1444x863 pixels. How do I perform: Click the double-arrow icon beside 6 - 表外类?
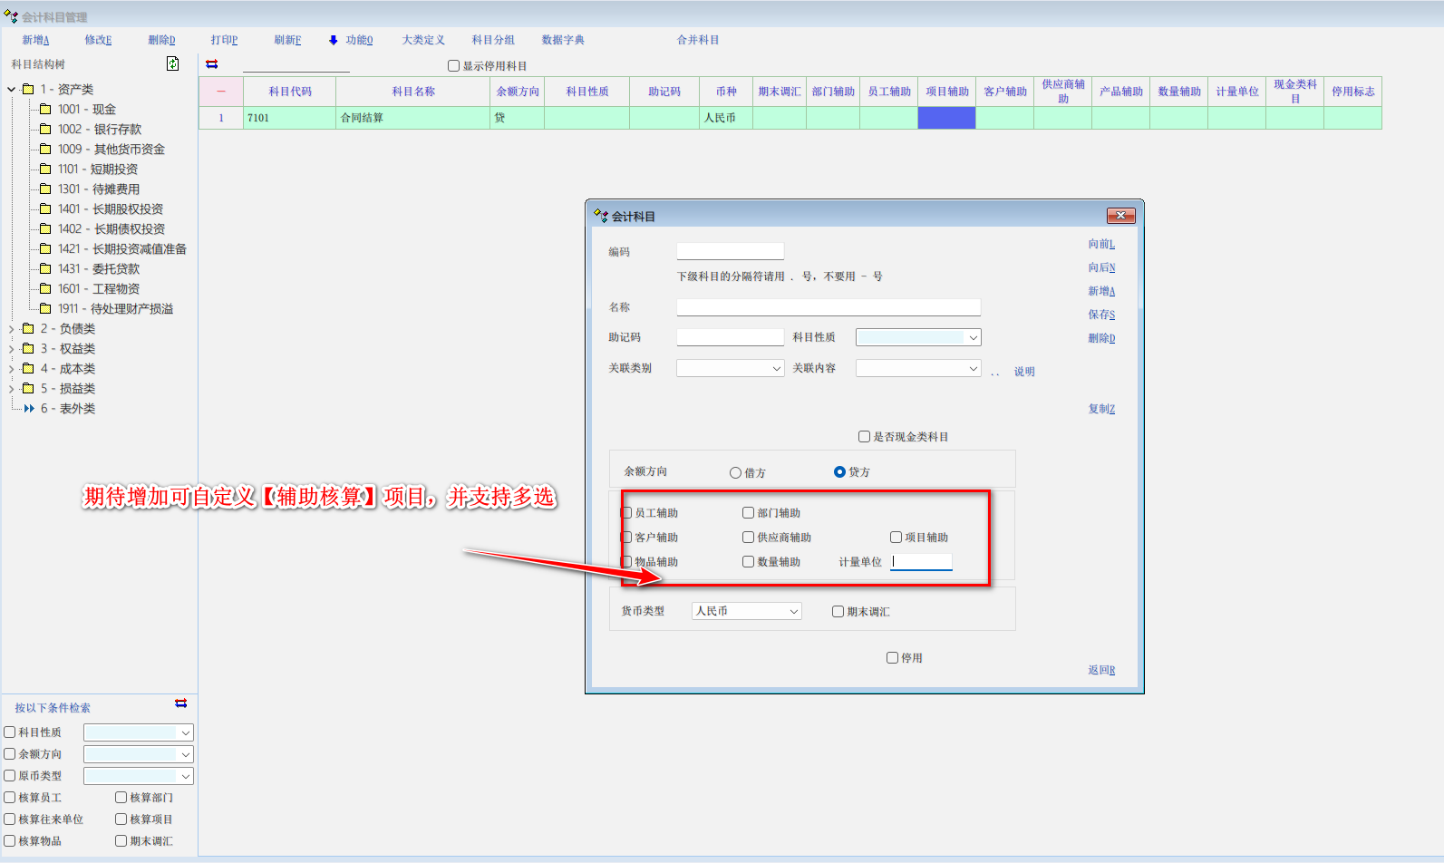click(29, 409)
